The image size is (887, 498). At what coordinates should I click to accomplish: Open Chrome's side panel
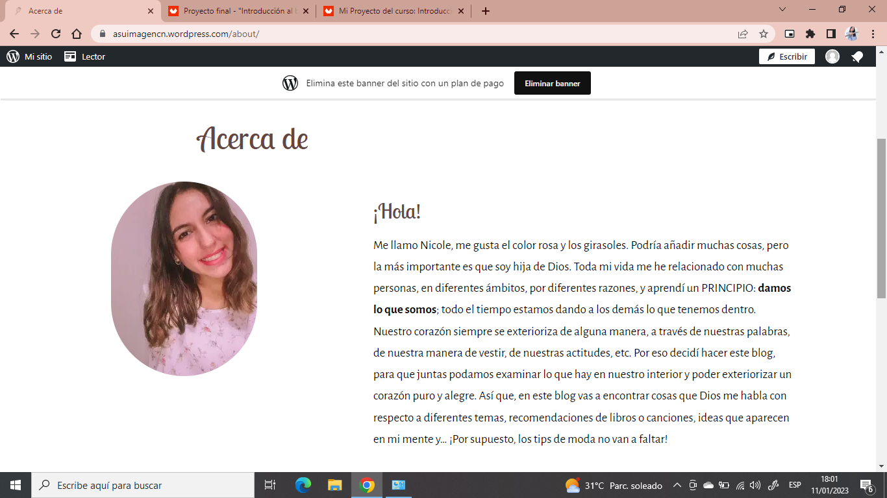pos(831,34)
